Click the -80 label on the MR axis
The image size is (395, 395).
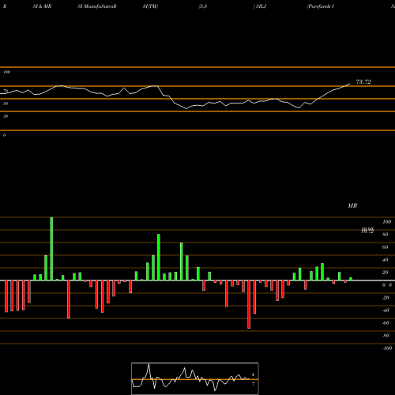point(386,336)
